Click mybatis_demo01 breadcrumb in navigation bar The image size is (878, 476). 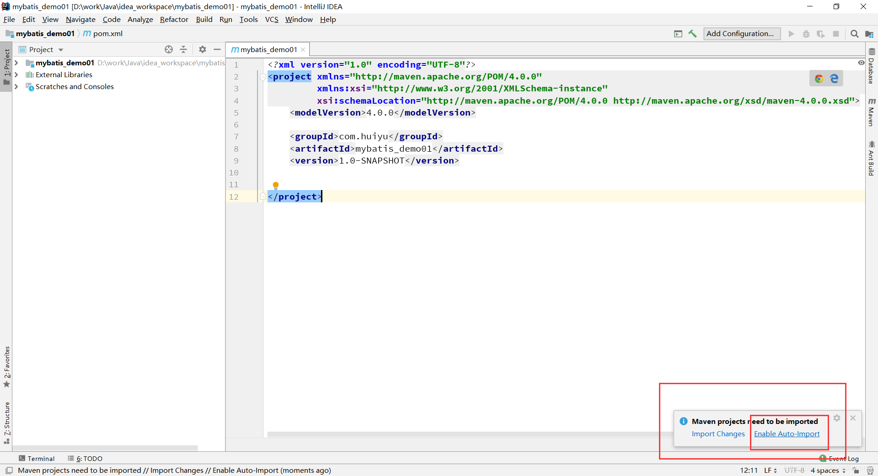40,33
